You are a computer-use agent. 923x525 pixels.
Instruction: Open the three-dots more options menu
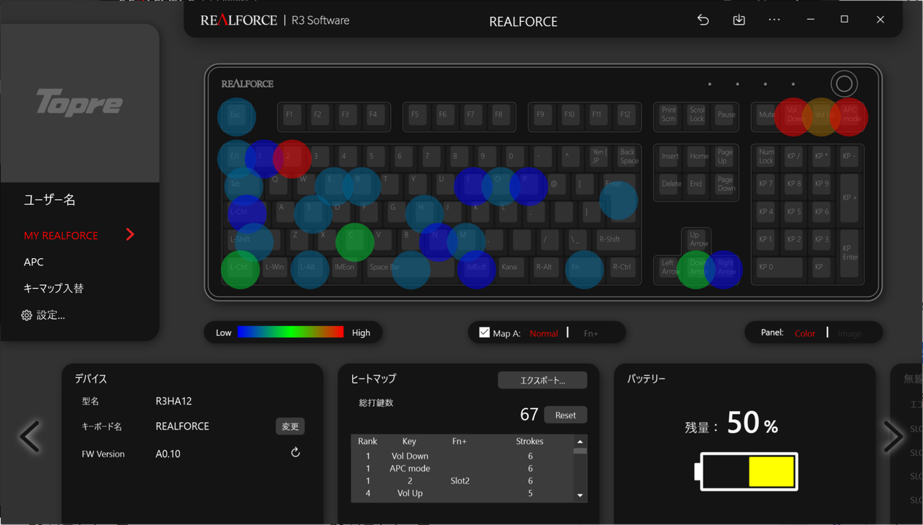tap(774, 20)
